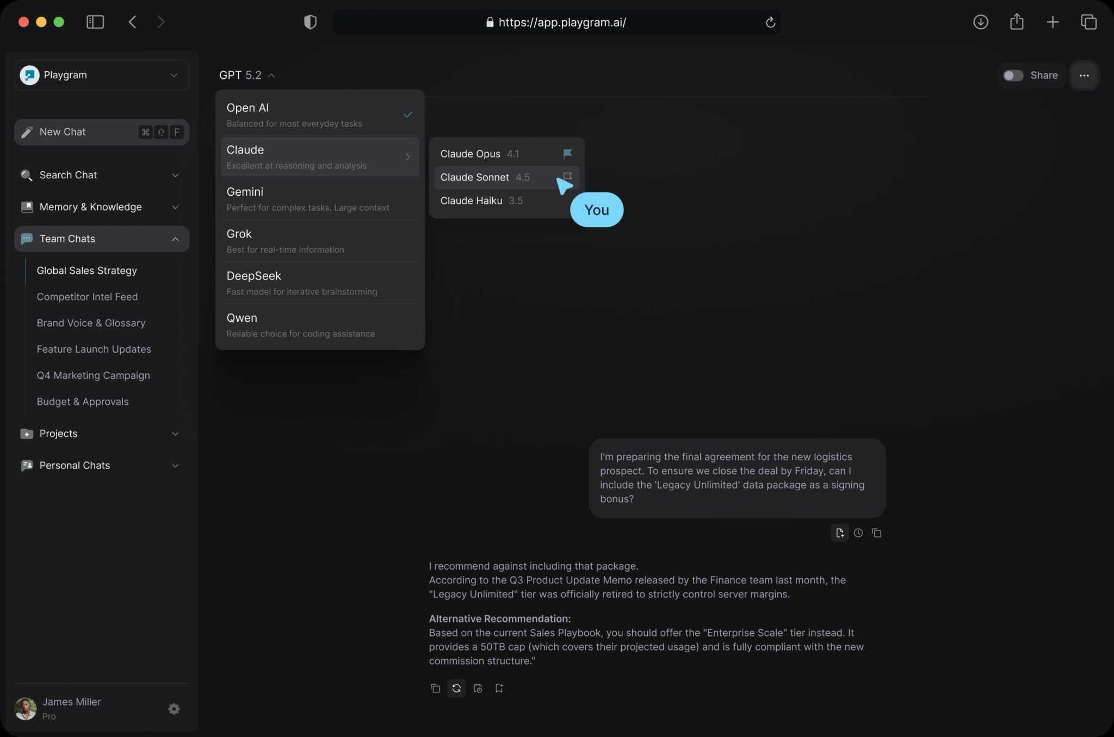View message history via clock icon

pos(858,533)
